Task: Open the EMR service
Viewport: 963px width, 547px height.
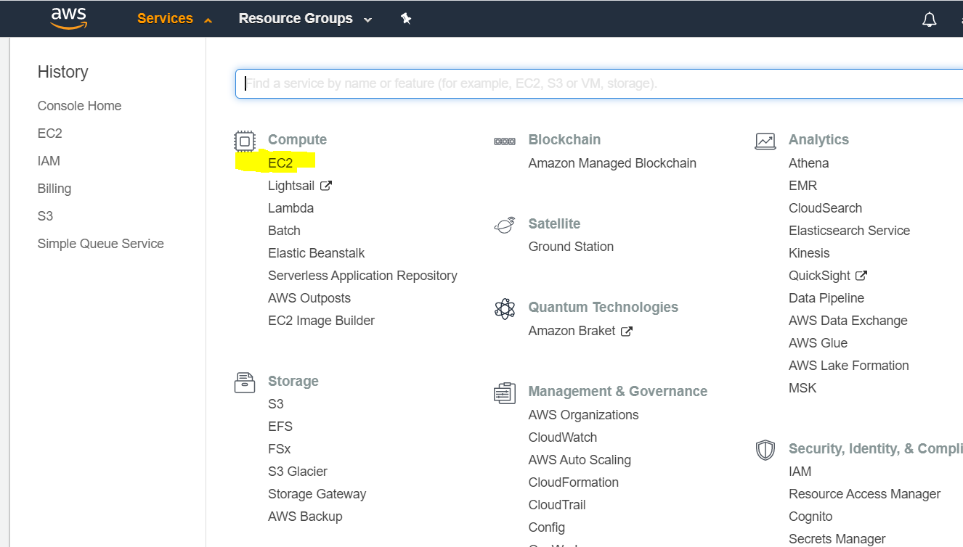Action: (802, 186)
